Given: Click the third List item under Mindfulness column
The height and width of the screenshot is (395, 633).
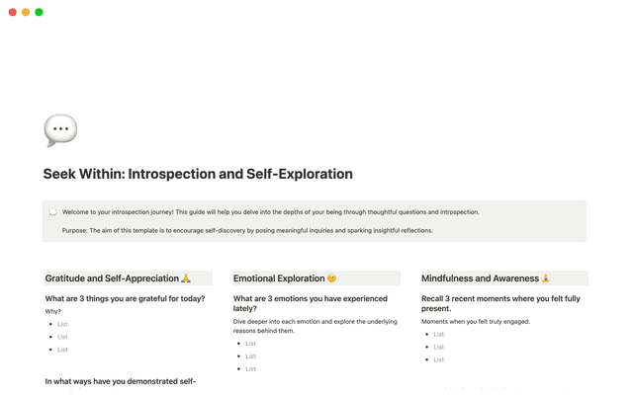Looking at the screenshot, I should pyautogui.click(x=438, y=359).
